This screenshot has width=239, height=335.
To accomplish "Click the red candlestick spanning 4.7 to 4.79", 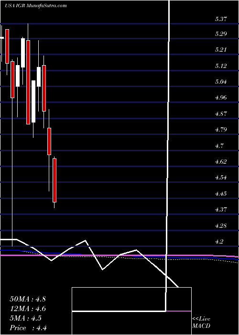I will pos(49,141).
